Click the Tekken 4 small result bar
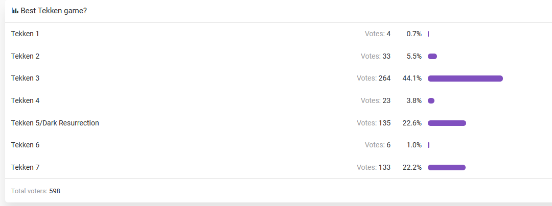The image size is (552, 206). 431,101
